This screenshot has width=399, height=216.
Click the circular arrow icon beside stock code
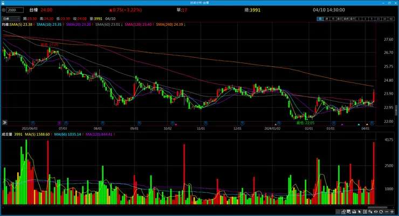(4, 10)
